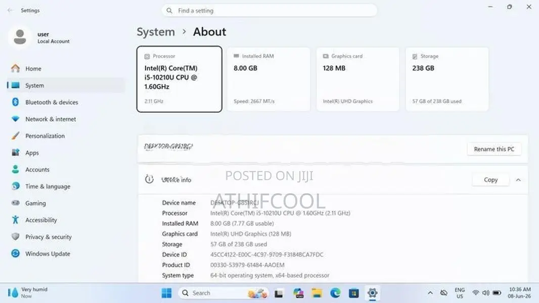The height and width of the screenshot is (303, 539).
Task: Open Microsoft Store from the taskbar
Action: pyautogui.click(x=354, y=293)
